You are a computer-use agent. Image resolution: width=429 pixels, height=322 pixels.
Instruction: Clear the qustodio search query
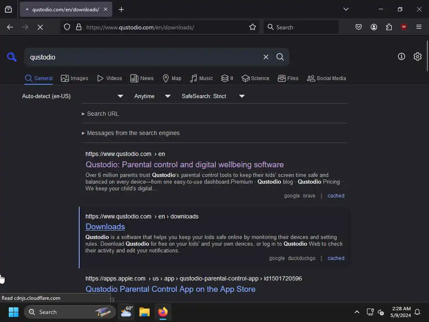(266, 57)
